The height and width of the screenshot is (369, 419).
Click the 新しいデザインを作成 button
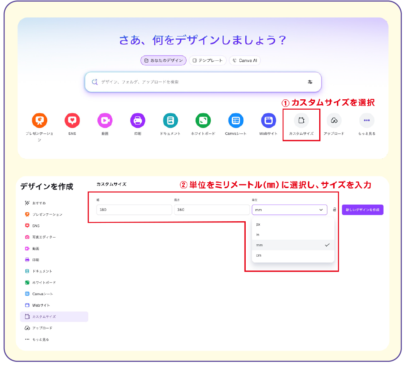coord(363,210)
